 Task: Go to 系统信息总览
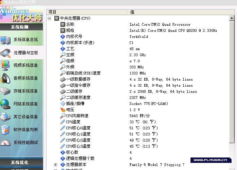pyautogui.click(x=25, y=40)
